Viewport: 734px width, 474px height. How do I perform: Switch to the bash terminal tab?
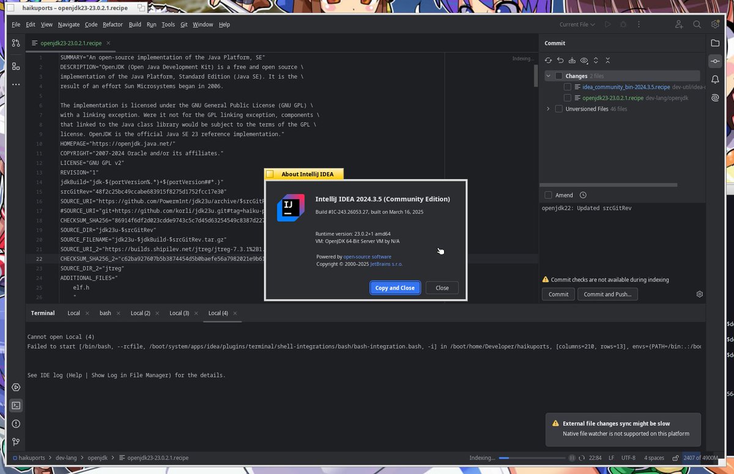coord(105,313)
